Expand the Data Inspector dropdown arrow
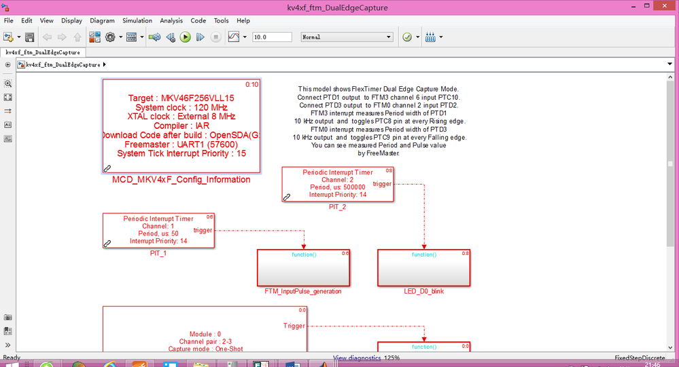Image resolution: width=679 pixels, height=367 pixels. (x=245, y=37)
